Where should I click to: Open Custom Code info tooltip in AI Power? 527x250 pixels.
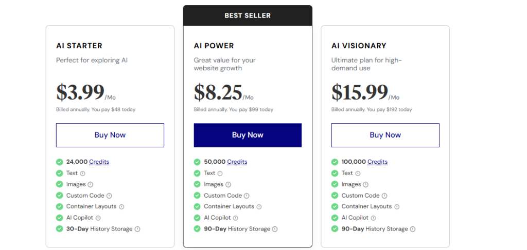click(x=247, y=196)
